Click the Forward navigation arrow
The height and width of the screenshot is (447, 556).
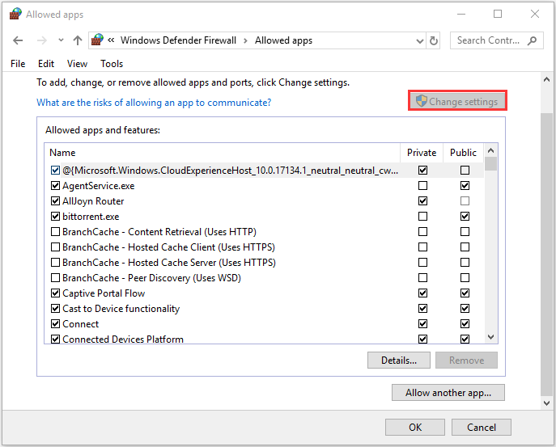(x=41, y=40)
